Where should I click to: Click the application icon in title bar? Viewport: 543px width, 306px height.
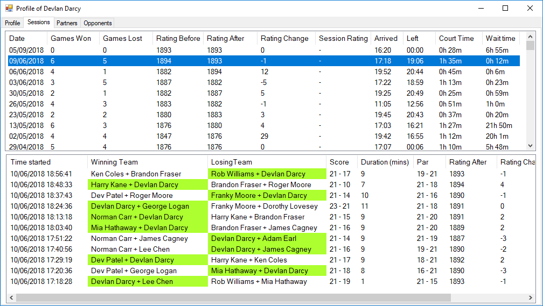(x=9, y=8)
